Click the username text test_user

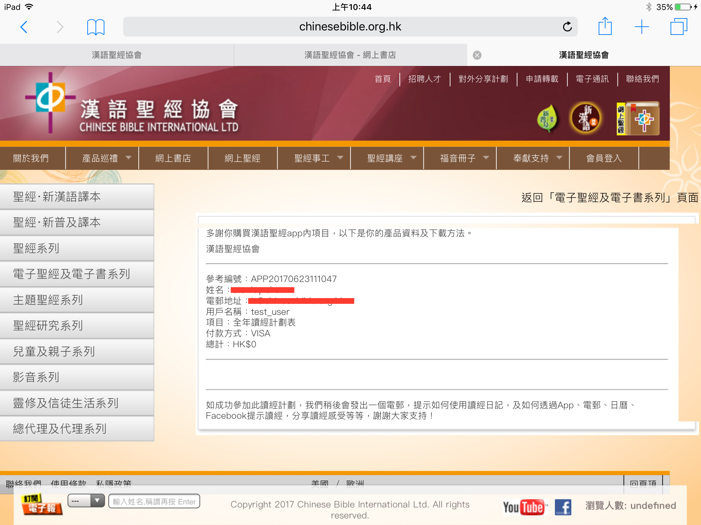(x=270, y=312)
